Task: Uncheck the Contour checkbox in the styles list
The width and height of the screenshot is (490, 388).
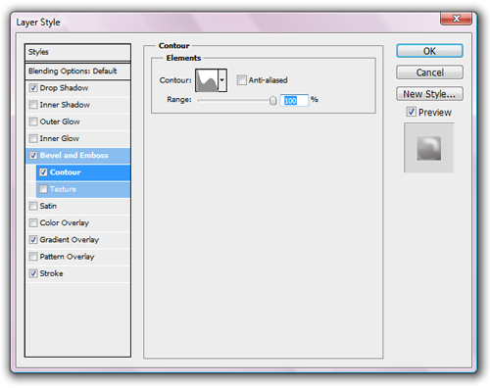Action: pyautogui.click(x=43, y=172)
